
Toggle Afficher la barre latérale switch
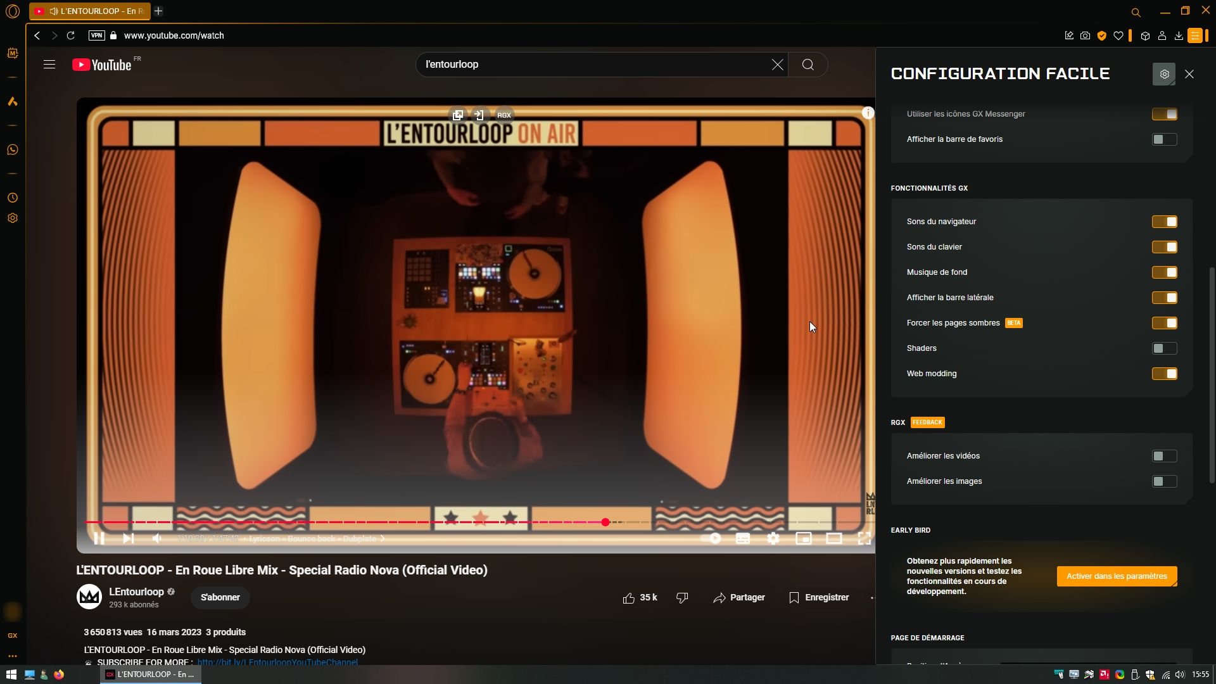(x=1164, y=298)
